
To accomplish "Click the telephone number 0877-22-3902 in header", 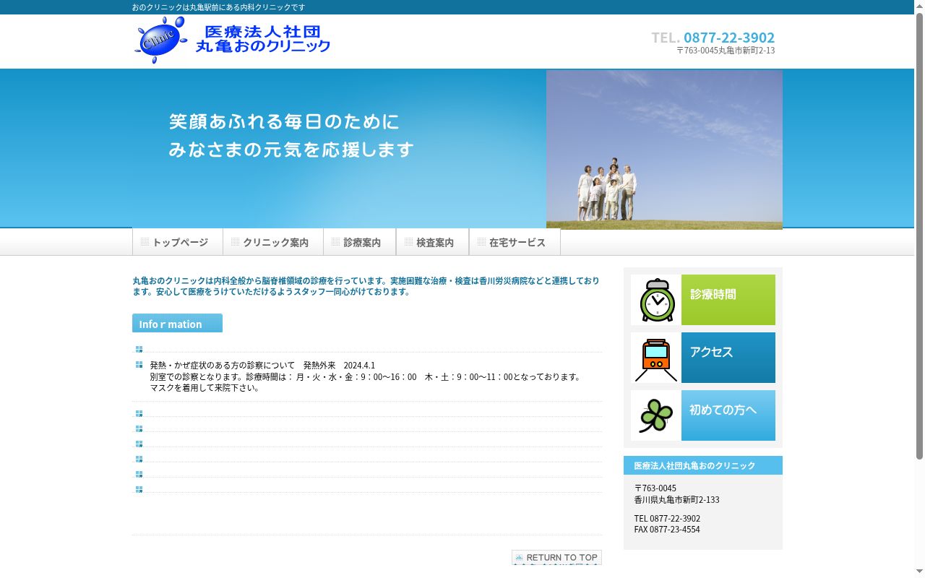I will coord(729,38).
